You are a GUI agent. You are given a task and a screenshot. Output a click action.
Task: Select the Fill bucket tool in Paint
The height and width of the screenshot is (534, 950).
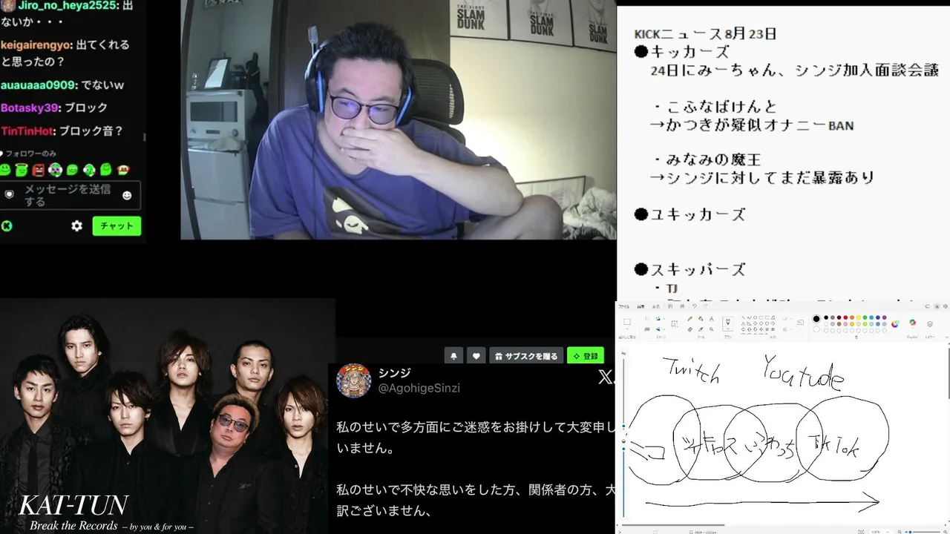click(x=701, y=319)
